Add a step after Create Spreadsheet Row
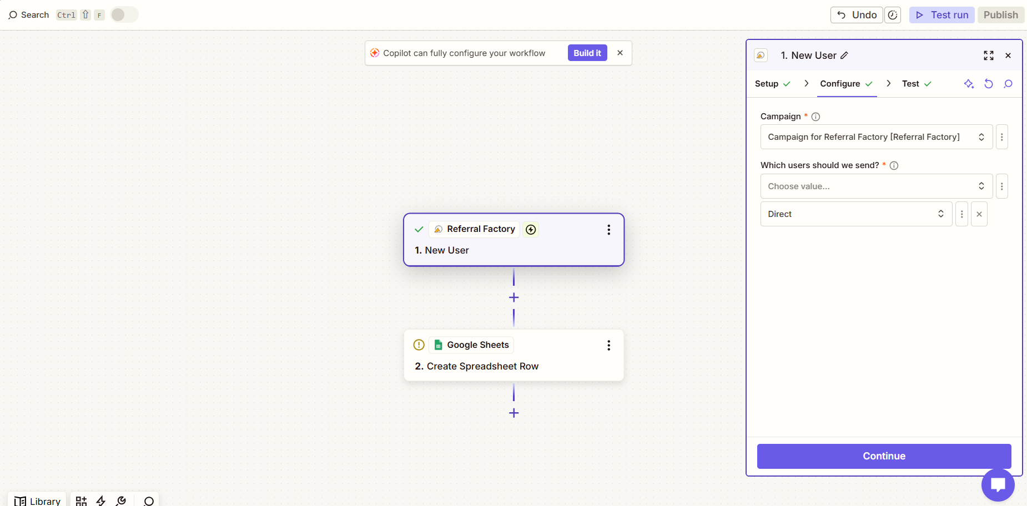 tap(514, 413)
